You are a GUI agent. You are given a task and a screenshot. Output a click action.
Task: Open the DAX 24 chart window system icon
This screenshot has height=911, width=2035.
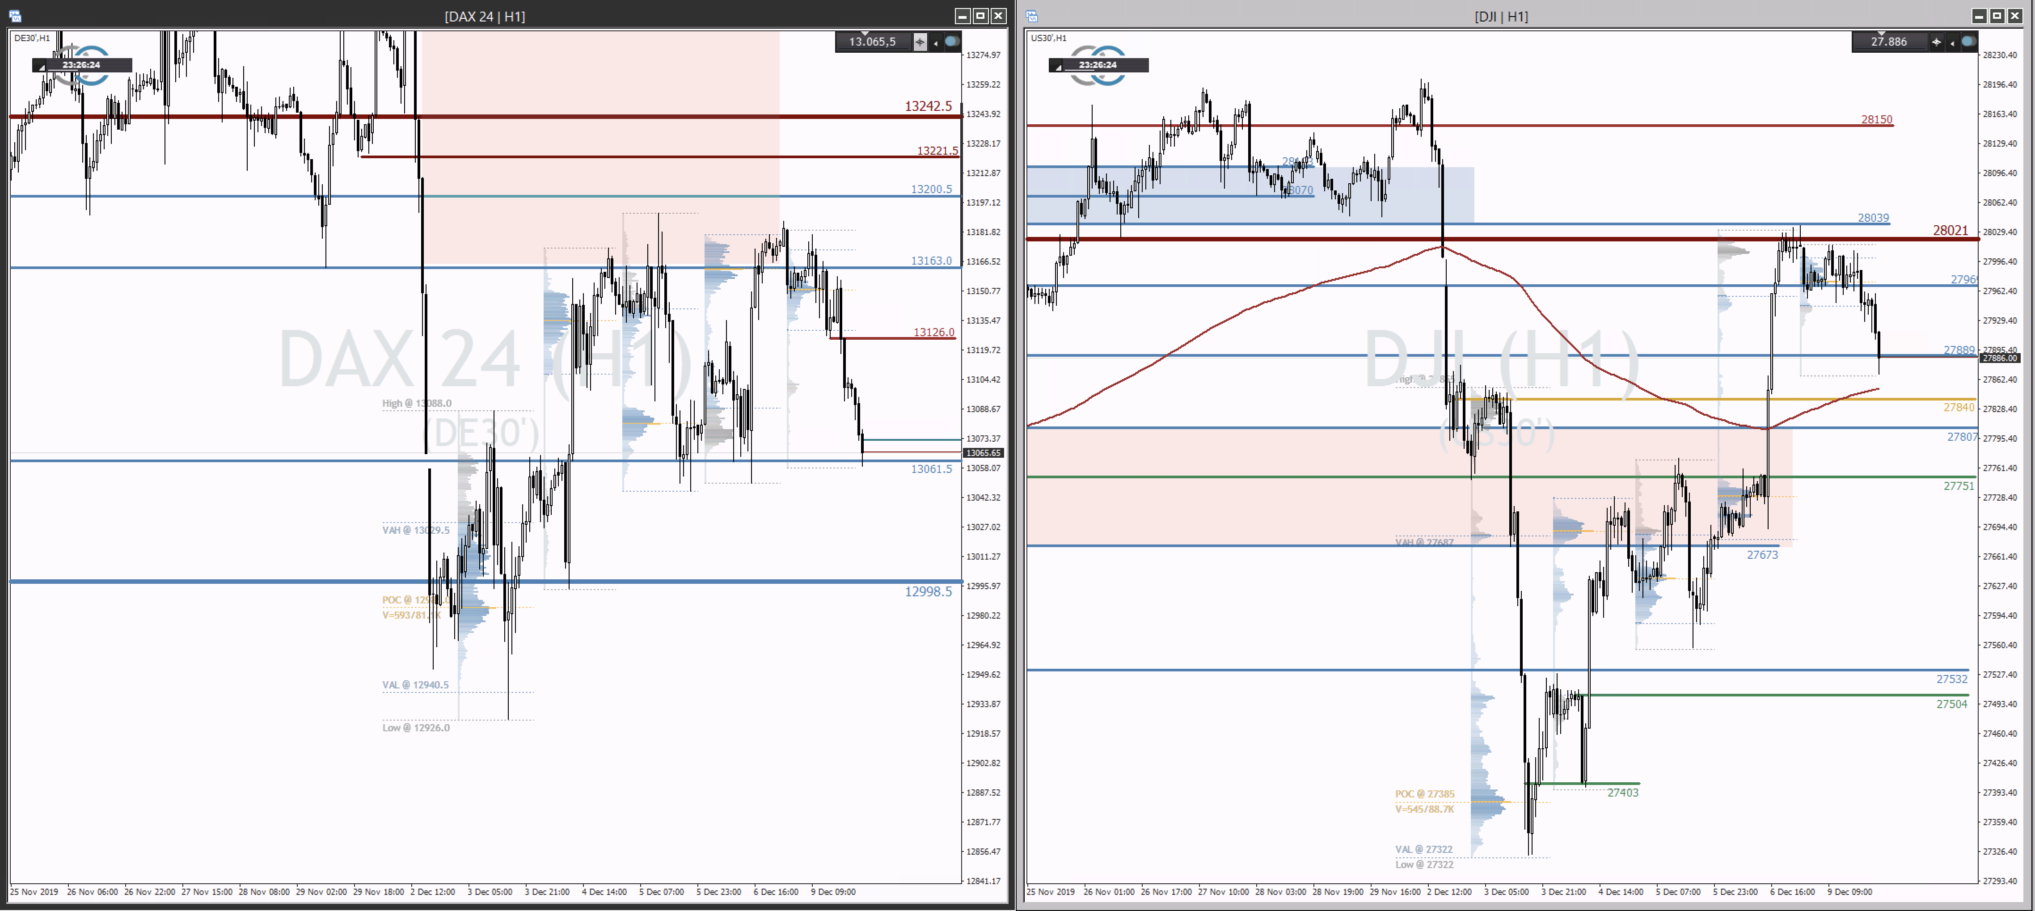click(15, 16)
